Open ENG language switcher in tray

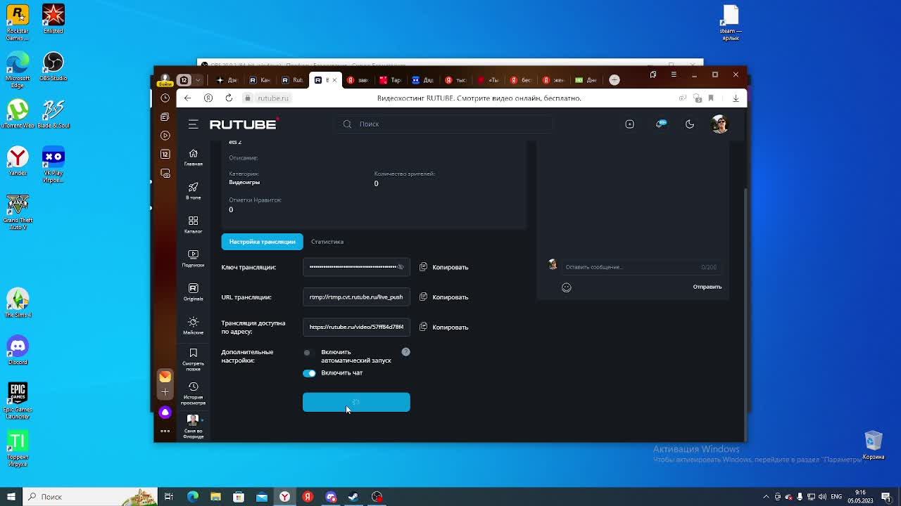(836, 497)
